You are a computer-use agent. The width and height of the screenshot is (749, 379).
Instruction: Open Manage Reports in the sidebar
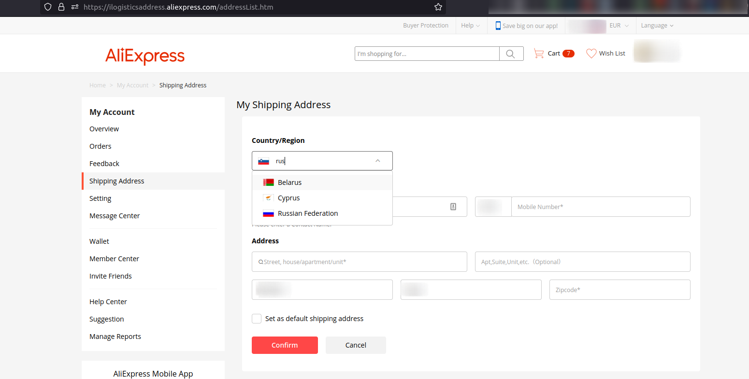[115, 337]
